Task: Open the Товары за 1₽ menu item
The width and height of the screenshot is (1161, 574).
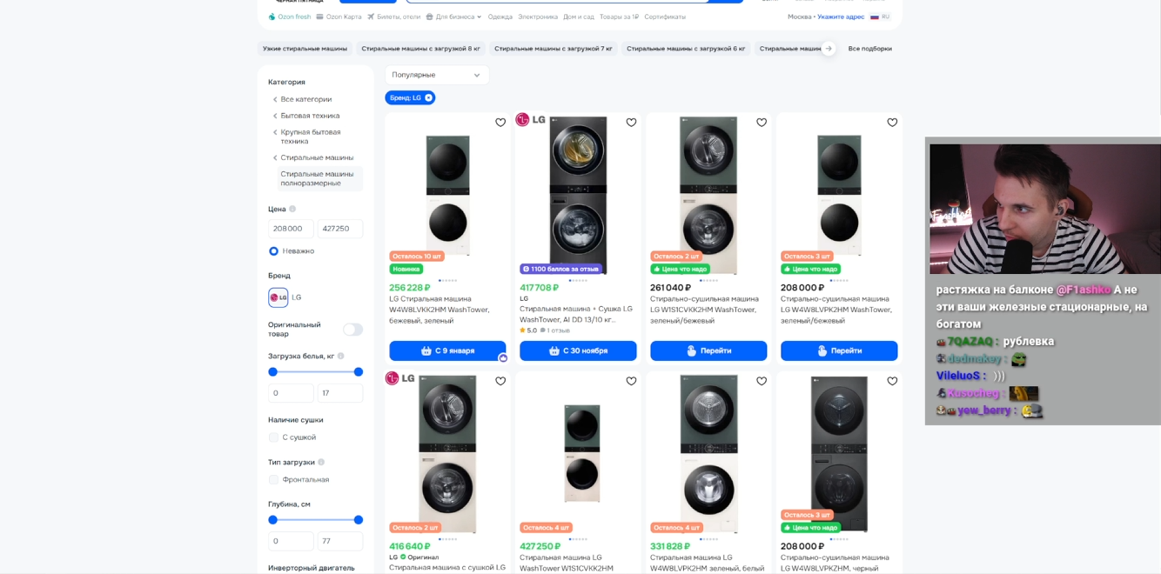Action: click(x=619, y=17)
